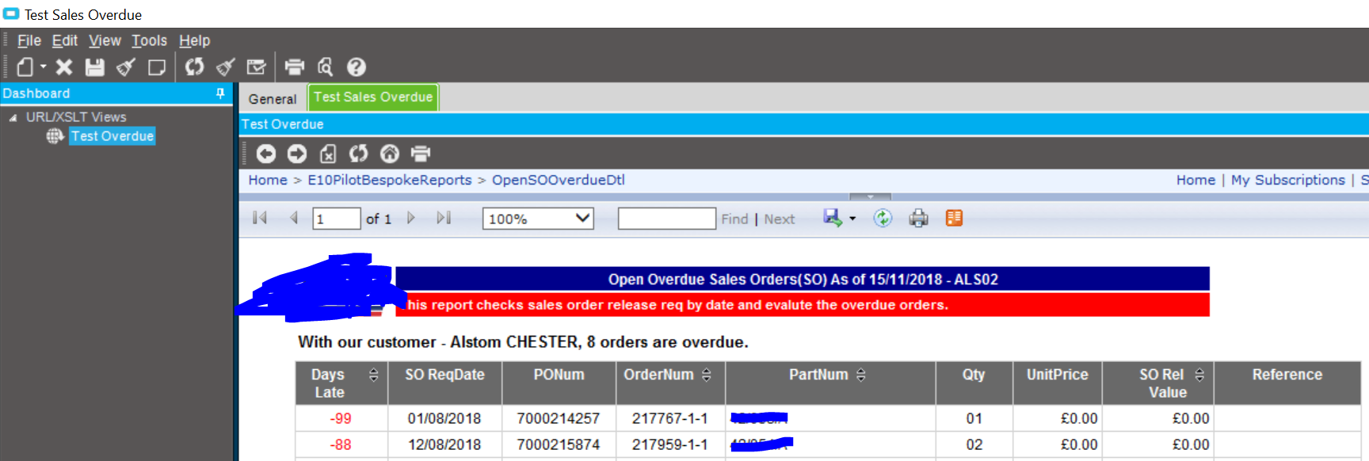Click the report Refresh circular icon
Image resolution: width=1369 pixels, height=461 pixels.
(x=883, y=218)
